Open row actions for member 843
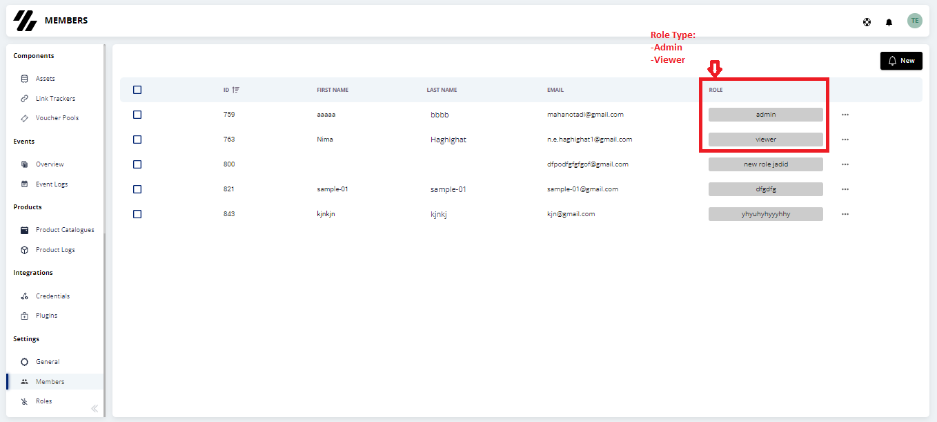937x422 pixels. click(845, 214)
